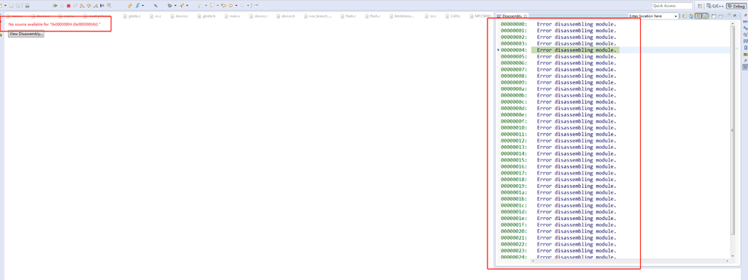Screen dimensions: 748x280
Task: Open the ivor_branch_ editor tab
Action: tap(317, 16)
